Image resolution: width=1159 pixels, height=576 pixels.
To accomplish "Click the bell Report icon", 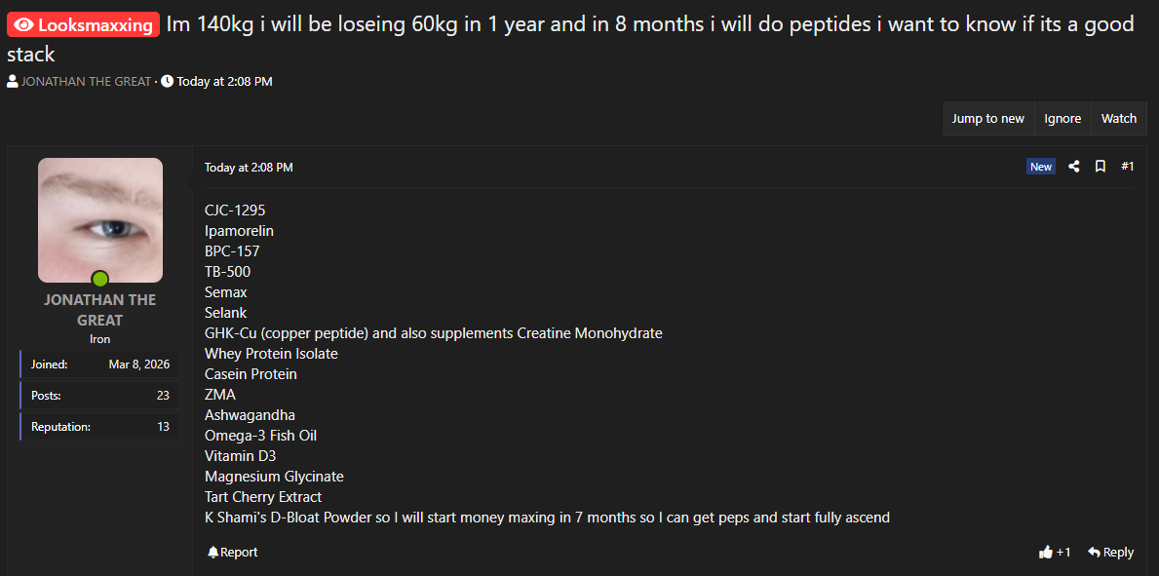I will (x=213, y=552).
